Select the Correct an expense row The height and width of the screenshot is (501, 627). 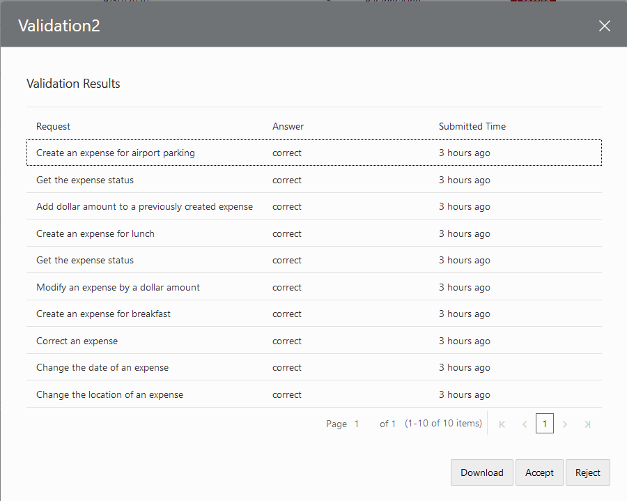(77, 341)
